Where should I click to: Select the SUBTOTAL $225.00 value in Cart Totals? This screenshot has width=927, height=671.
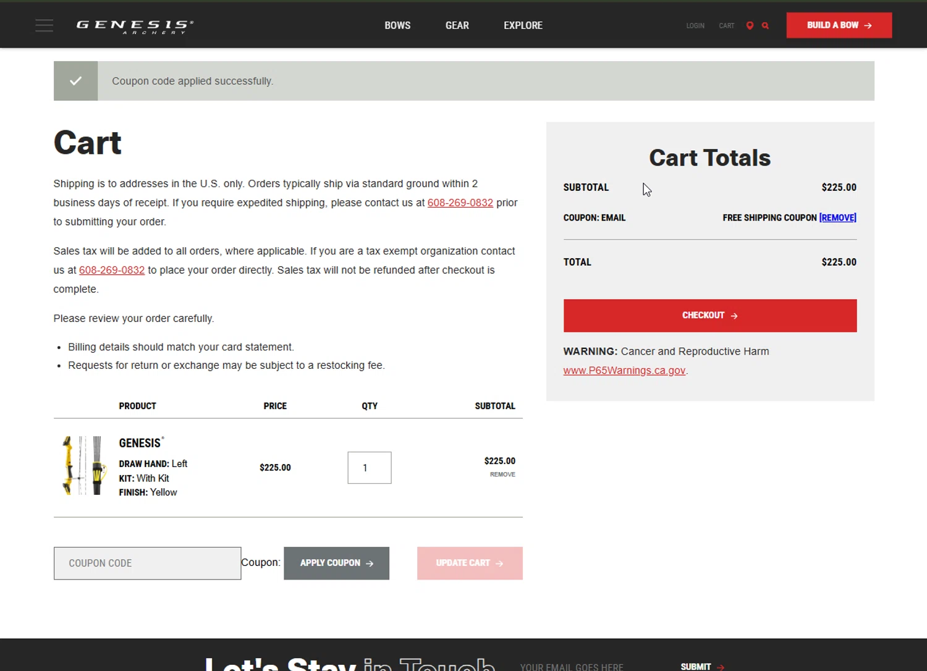click(x=839, y=187)
